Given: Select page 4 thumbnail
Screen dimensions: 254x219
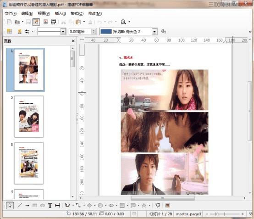Looking at the screenshot, I should (29, 194).
